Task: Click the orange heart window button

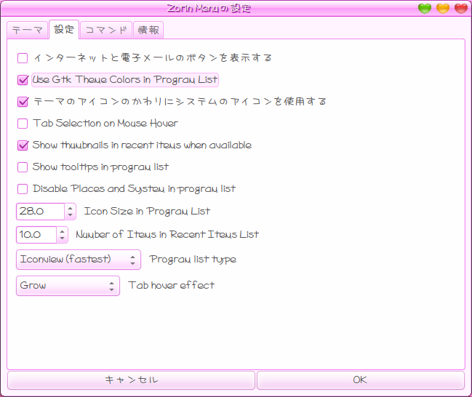Action: click(443, 8)
